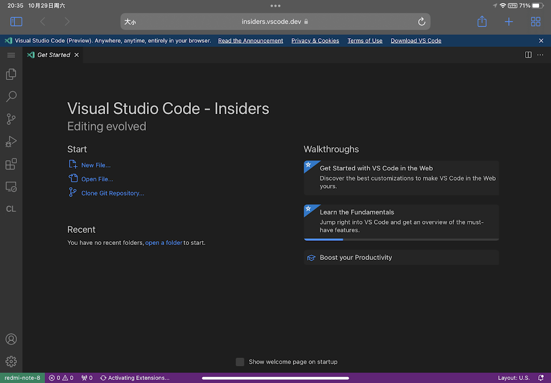Open the Extensions view
This screenshot has width=551, height=383.
click(11, 164)
